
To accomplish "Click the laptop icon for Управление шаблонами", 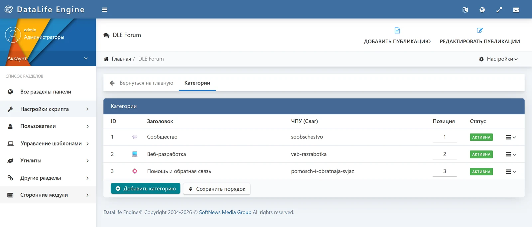I will click(x=11, y=143).
